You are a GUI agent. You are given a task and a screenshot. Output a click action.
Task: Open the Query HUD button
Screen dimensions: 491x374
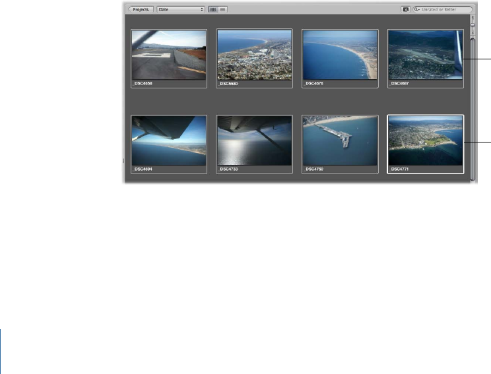(405, 9)
